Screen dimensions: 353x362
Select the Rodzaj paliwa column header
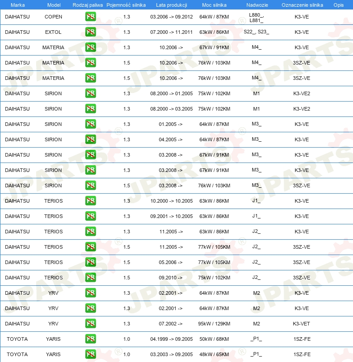click(88, 5)
